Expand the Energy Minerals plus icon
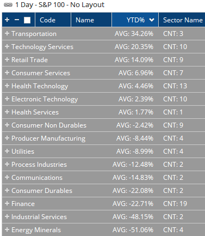This screenshot has width=205, height=236. click(x=7, y=229)
